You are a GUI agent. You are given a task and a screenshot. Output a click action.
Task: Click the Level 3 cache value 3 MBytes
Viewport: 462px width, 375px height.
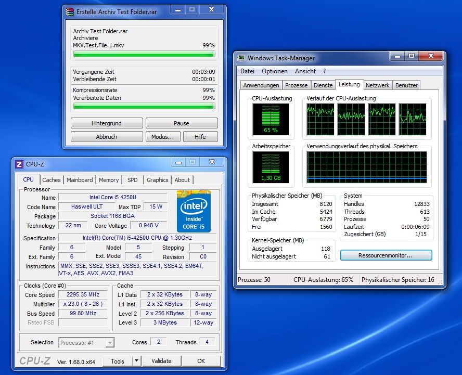pyautogui.click(x=165, y=322)
